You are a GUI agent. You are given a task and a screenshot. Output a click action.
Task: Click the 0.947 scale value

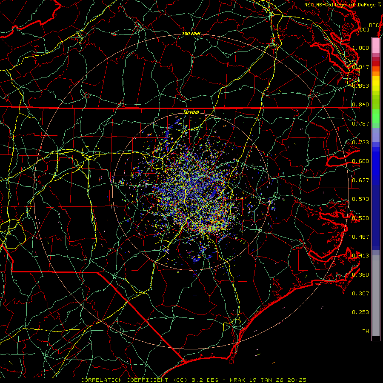click(x=360, y=67)
